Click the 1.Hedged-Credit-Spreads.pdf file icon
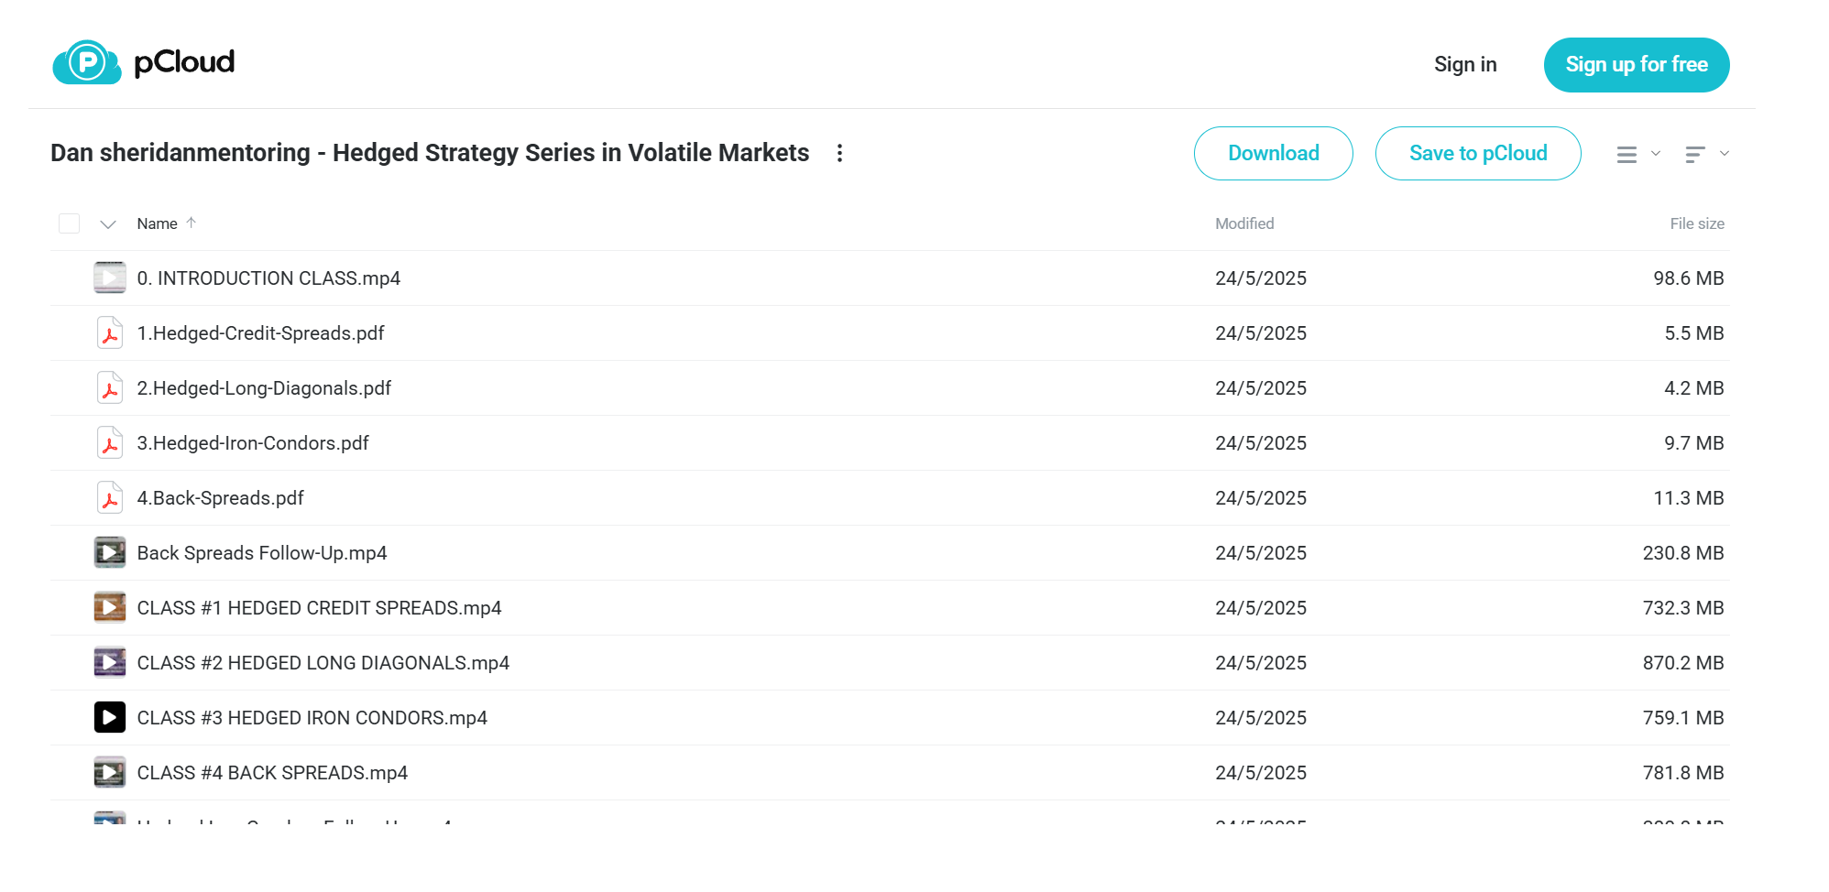The width and height of the screenshot is (1829, 892). [110, 333]
